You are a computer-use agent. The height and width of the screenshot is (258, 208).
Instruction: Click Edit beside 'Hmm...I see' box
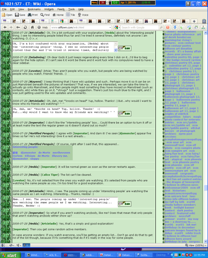coord(125,204)
